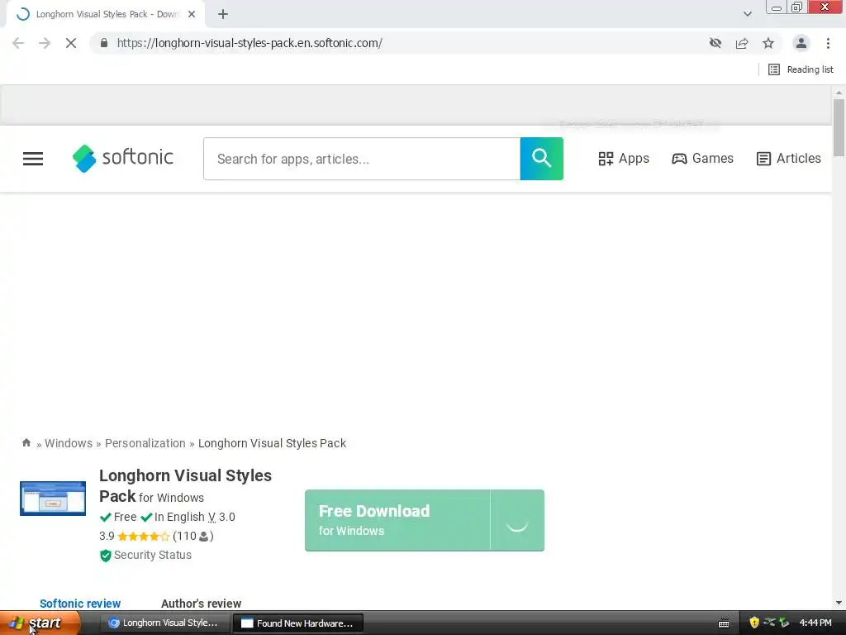Click the Security Status shield link
The width and height of the screenshot is (846, 635).
coord(145,555)
